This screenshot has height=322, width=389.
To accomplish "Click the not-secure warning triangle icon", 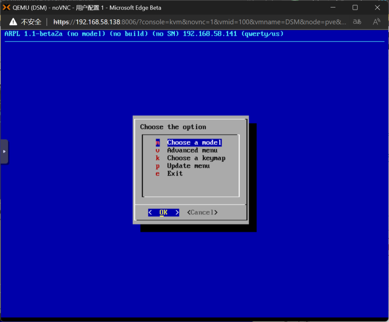I will [x=13, y=22].
